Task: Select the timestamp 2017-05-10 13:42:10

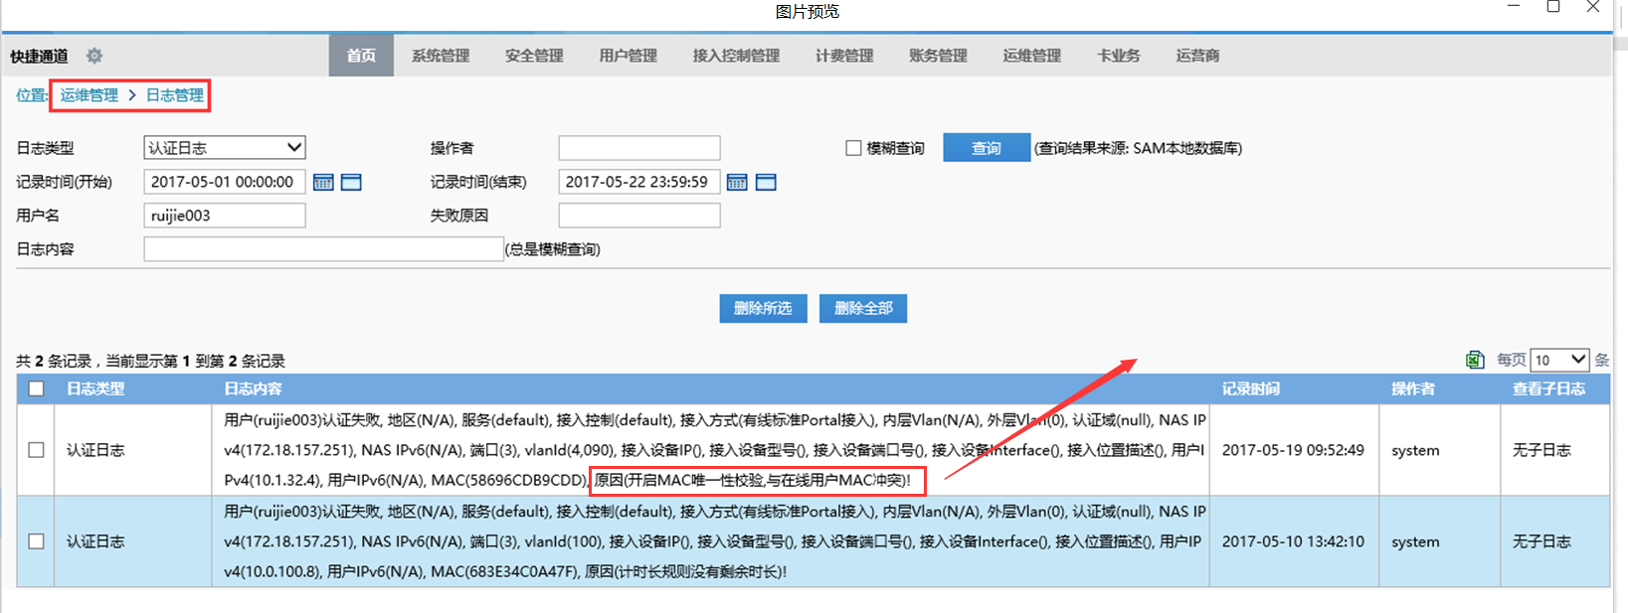Action: point(1293,541)
